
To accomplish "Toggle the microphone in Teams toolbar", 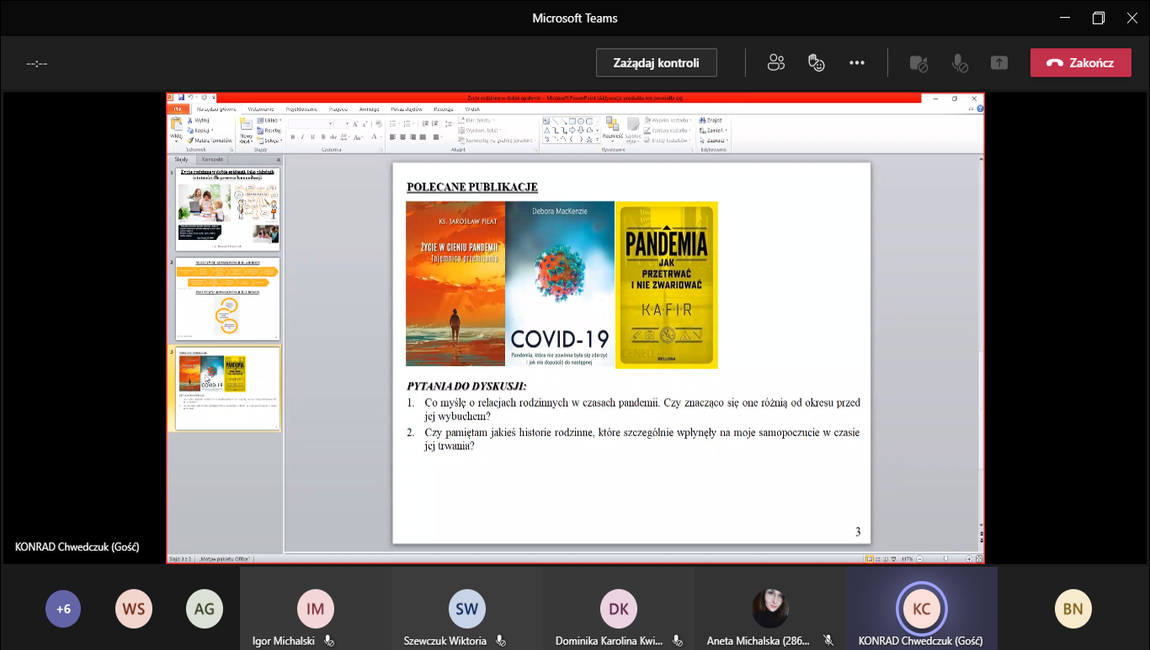I will click(x=959, y=63).
